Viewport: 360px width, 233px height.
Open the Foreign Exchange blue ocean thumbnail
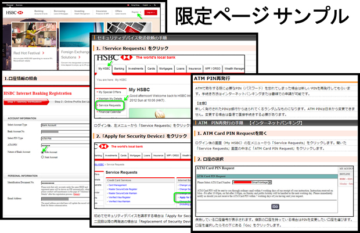(x=81, y=34)
